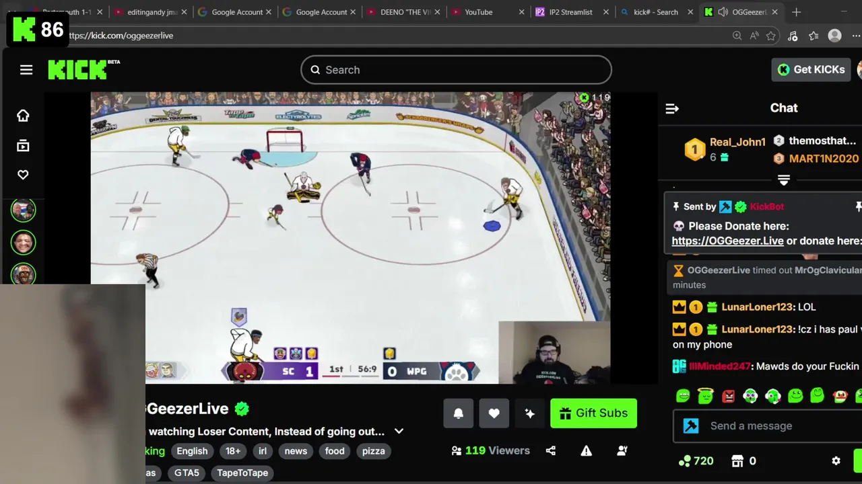Screen dimensions: 862x484
Task: Select the pizza tag
Action: [374, 451]
